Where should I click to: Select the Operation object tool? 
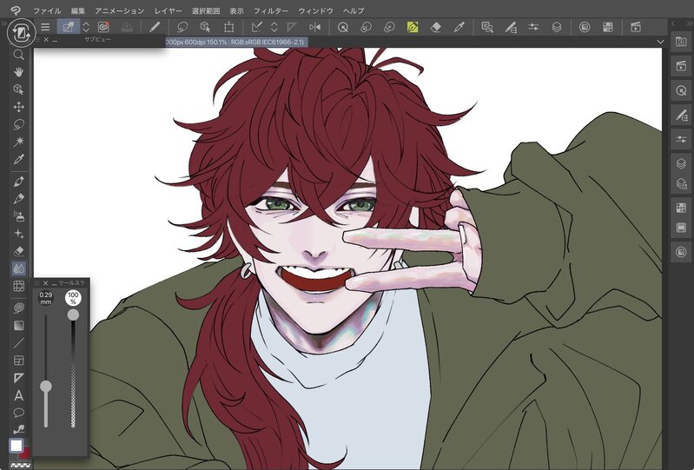[x=18, y=89]
